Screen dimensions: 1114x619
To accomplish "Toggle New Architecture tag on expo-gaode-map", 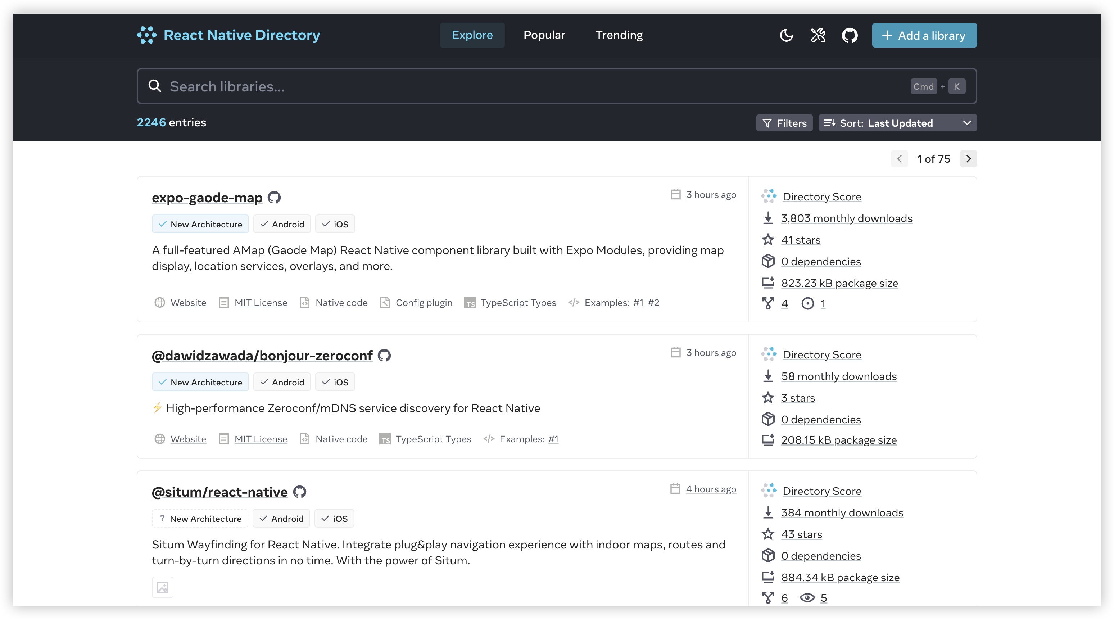I will point(200,224).
